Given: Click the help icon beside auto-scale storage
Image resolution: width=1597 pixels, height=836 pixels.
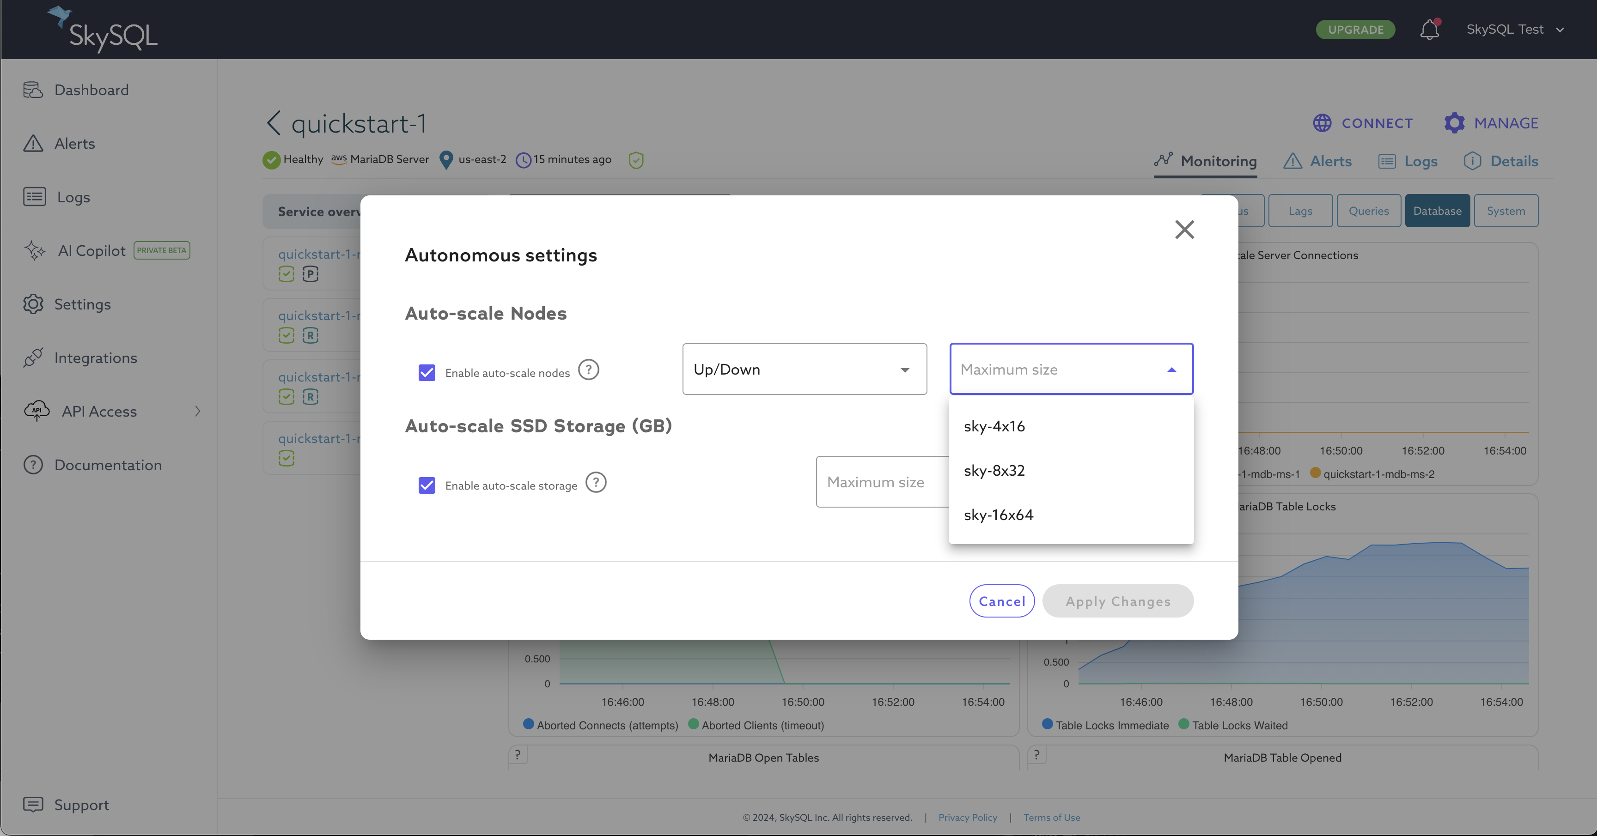Looking at the screenshot, I should [x=596, y=483].
